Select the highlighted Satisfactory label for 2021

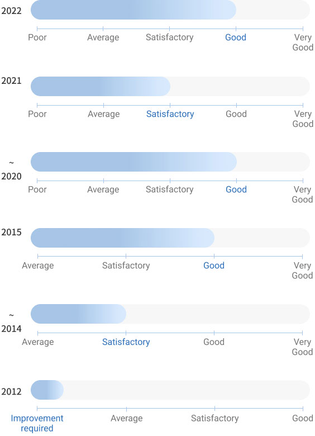point(170,114)
